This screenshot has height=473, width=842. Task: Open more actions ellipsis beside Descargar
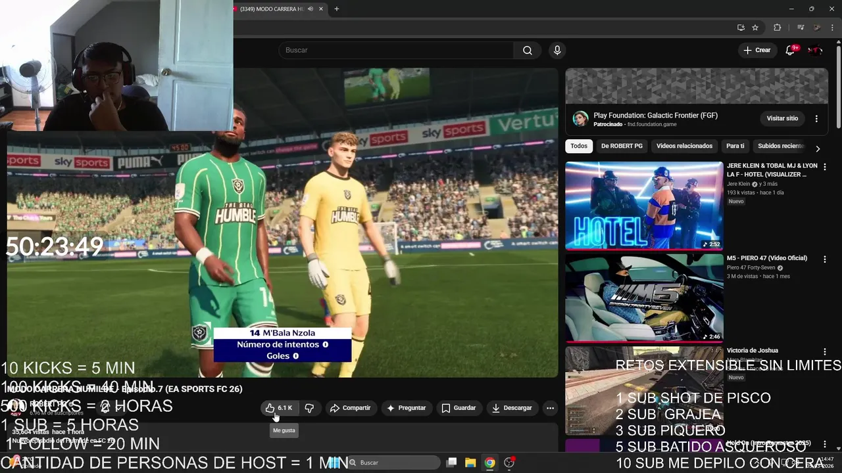click(x=550, y=408)
